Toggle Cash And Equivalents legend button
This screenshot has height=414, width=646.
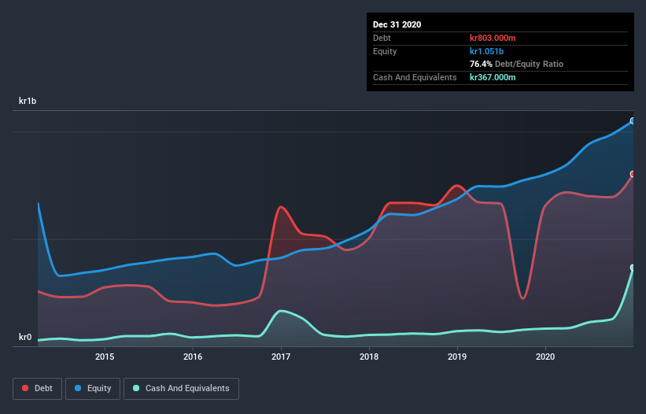[181, 389]
